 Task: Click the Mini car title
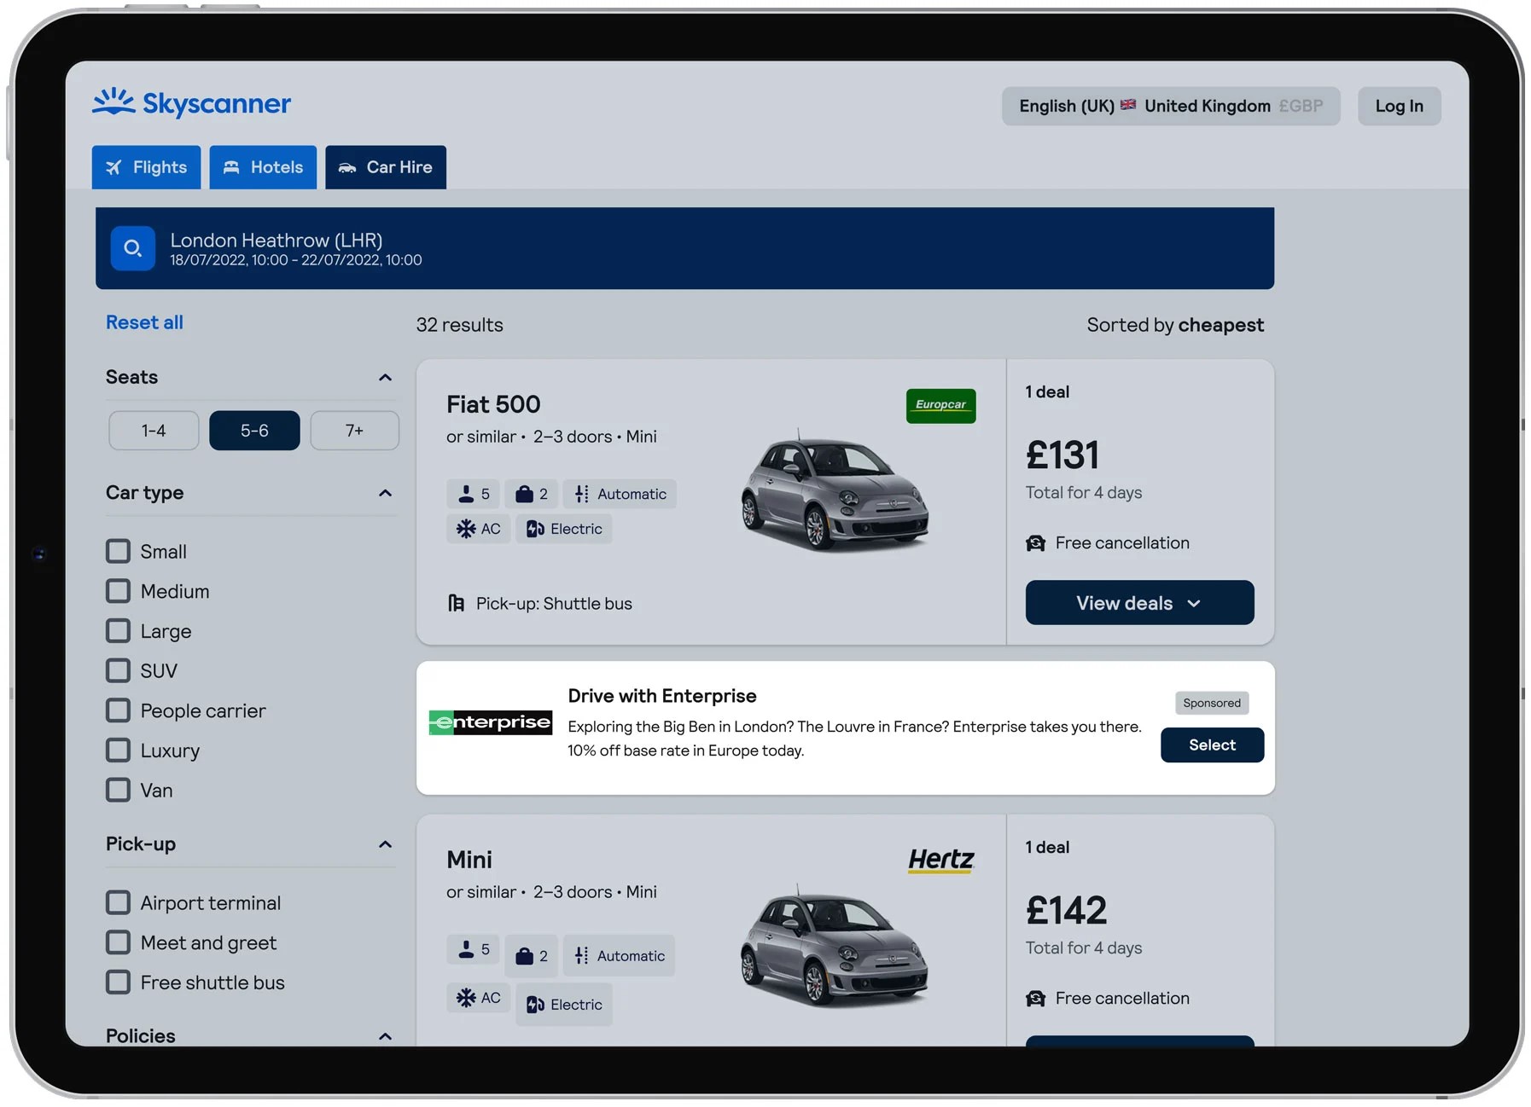click(x=469, y=860)
